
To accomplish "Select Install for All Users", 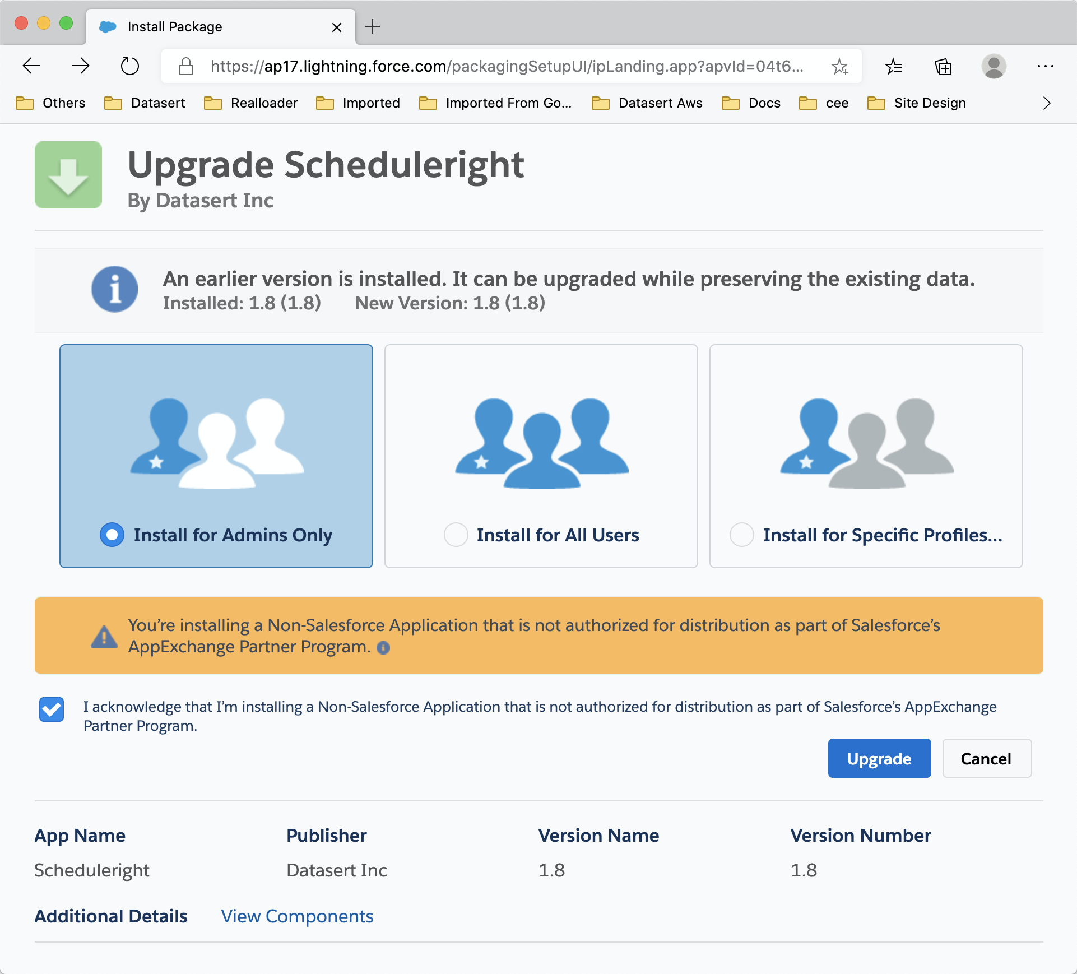I will (x=456, y=535).
